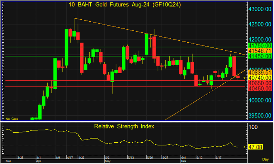The image size is (274, 164).
Task: Click the Day timeframe label
Action: 265,159
